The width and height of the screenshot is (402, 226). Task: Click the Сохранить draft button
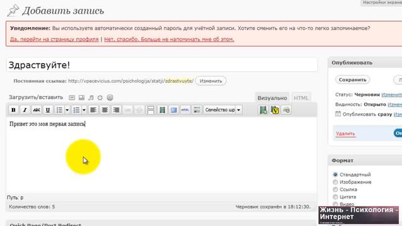[352, 80]
